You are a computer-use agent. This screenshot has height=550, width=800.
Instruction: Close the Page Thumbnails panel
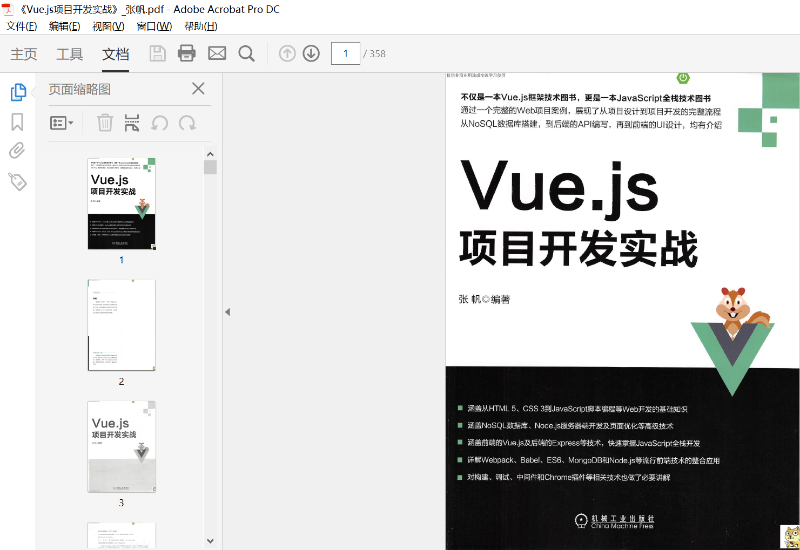tap(198, 89)
